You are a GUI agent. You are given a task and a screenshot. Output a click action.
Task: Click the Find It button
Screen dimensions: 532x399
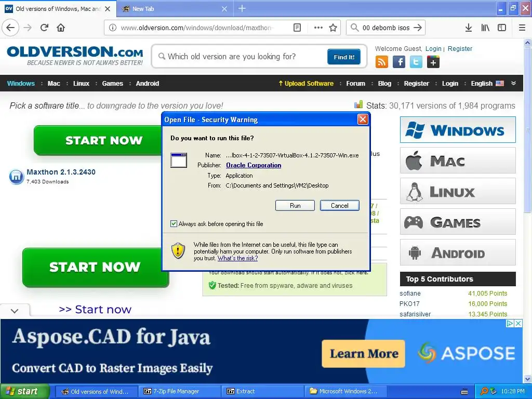[344, 57]
